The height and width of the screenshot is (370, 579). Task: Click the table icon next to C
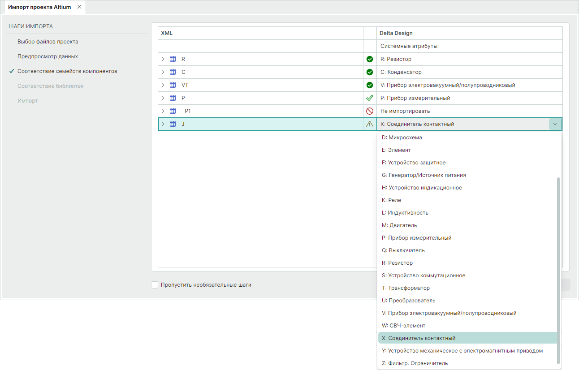click(173, 72)
